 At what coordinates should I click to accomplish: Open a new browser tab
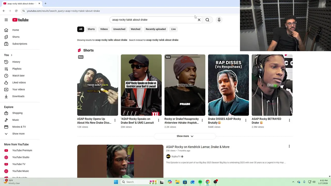[x=46, y=4]
